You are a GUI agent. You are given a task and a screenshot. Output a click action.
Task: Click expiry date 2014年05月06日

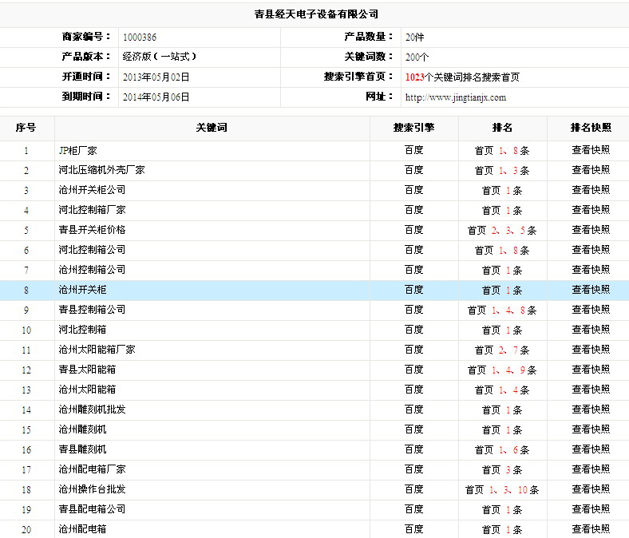pyautogui.click(x=156, y=97)
